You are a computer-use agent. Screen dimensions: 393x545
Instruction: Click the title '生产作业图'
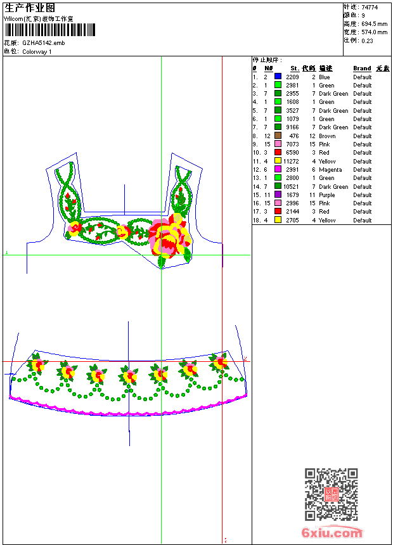(x=30, y=8)
